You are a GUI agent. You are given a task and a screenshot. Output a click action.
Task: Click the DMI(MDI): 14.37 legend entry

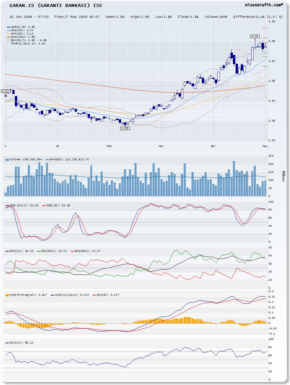85,251
